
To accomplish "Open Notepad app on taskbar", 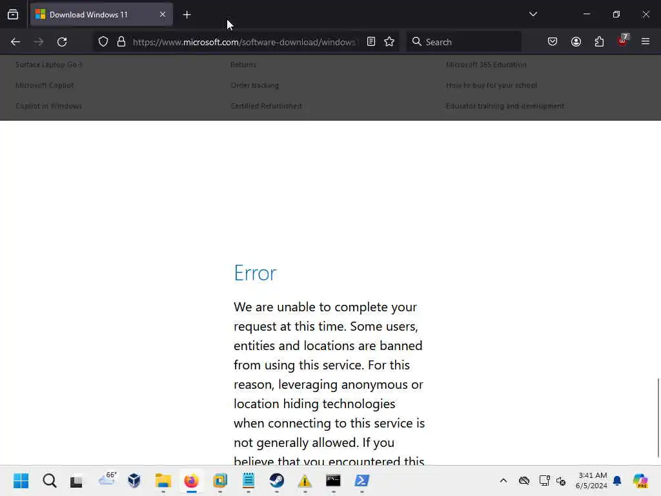I will pos(249,480).
